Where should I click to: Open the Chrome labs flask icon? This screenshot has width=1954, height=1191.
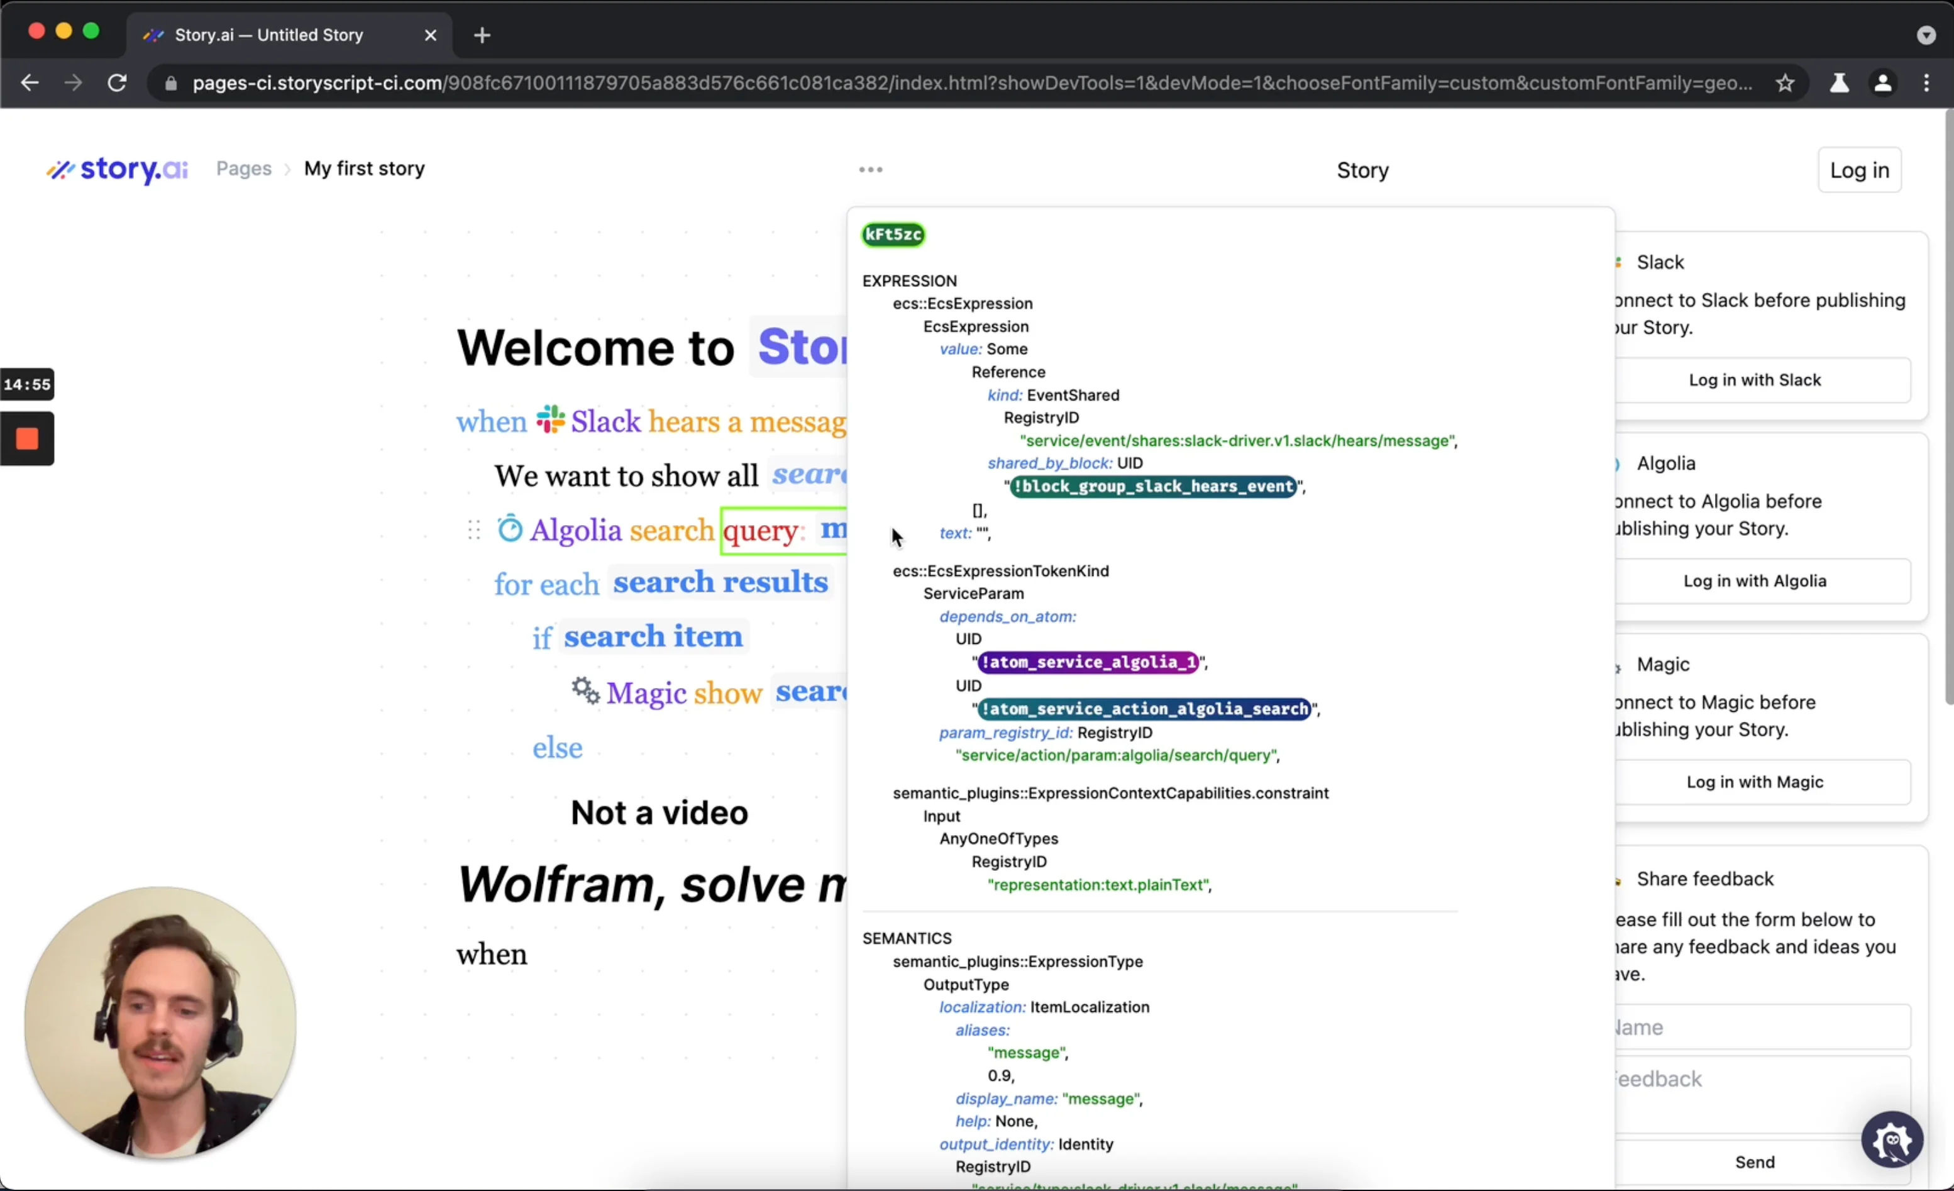(1840, 82)
